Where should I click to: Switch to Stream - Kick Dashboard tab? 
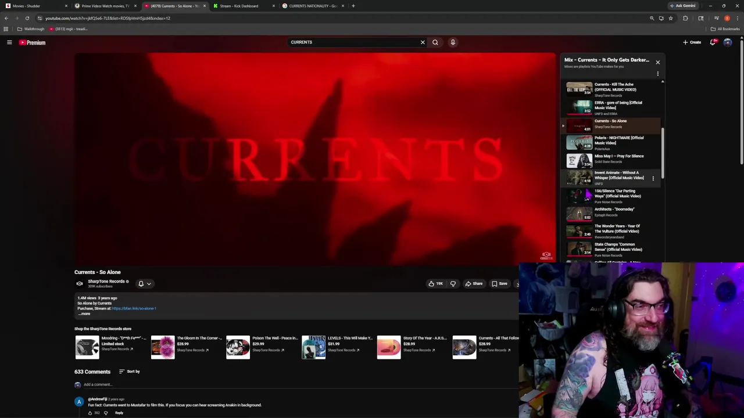(x=244, y=6)
